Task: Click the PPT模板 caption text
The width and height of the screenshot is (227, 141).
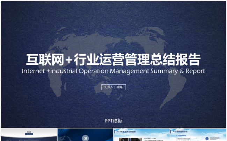Action: pos(113,121)
